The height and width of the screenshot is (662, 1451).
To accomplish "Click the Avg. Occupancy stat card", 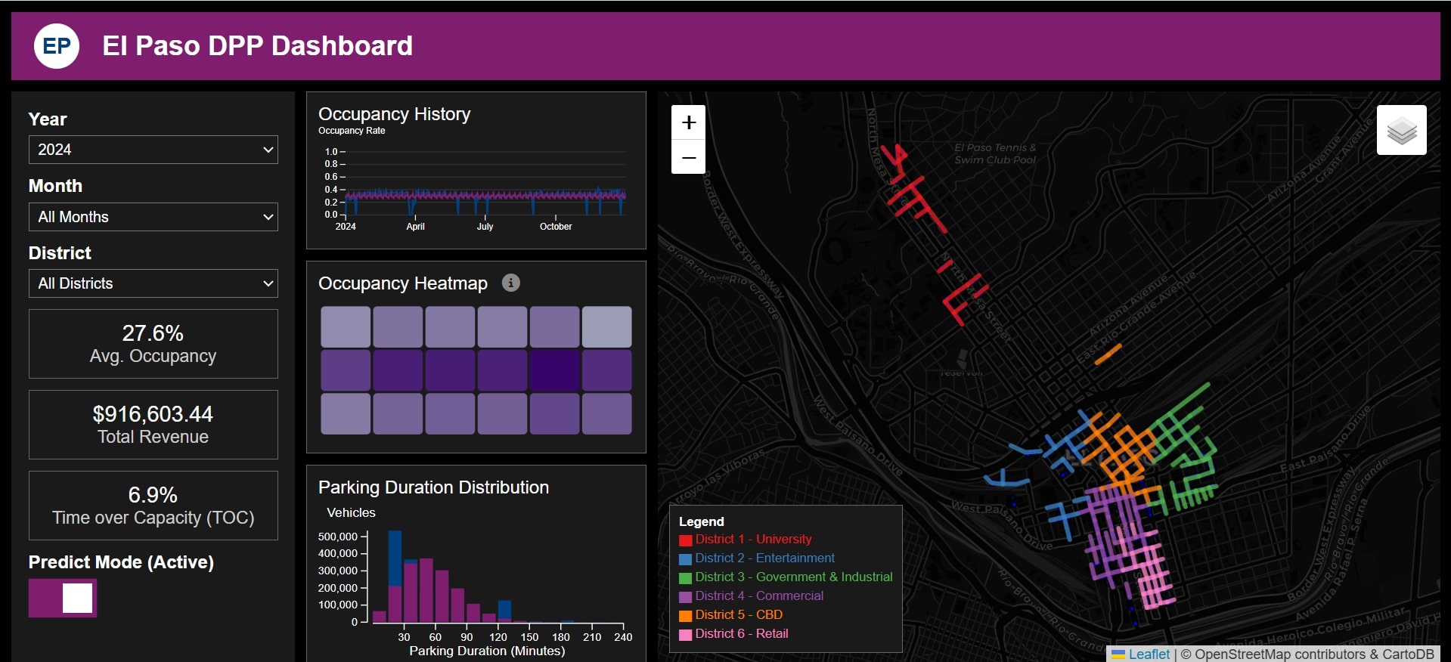I will pyautogui.click(x=153, y=344).
